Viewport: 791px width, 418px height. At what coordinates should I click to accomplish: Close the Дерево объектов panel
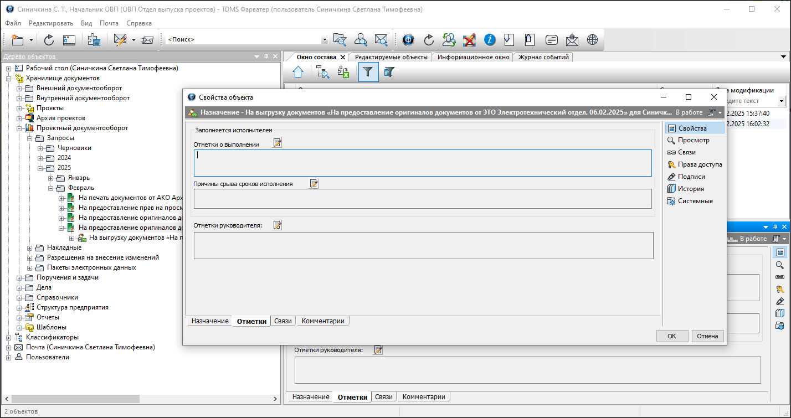click(275, 56)
